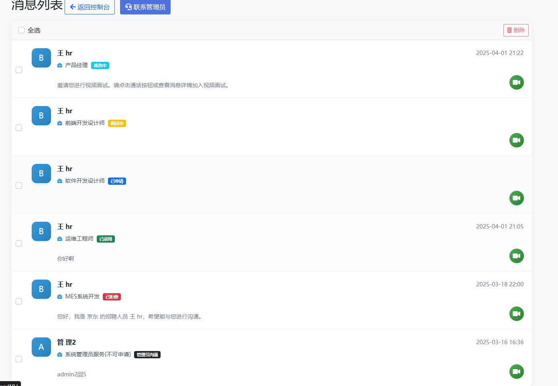Start video call for 前端开发设计师 message
This screenshot has width=558, height=386.
click(516, 140)
